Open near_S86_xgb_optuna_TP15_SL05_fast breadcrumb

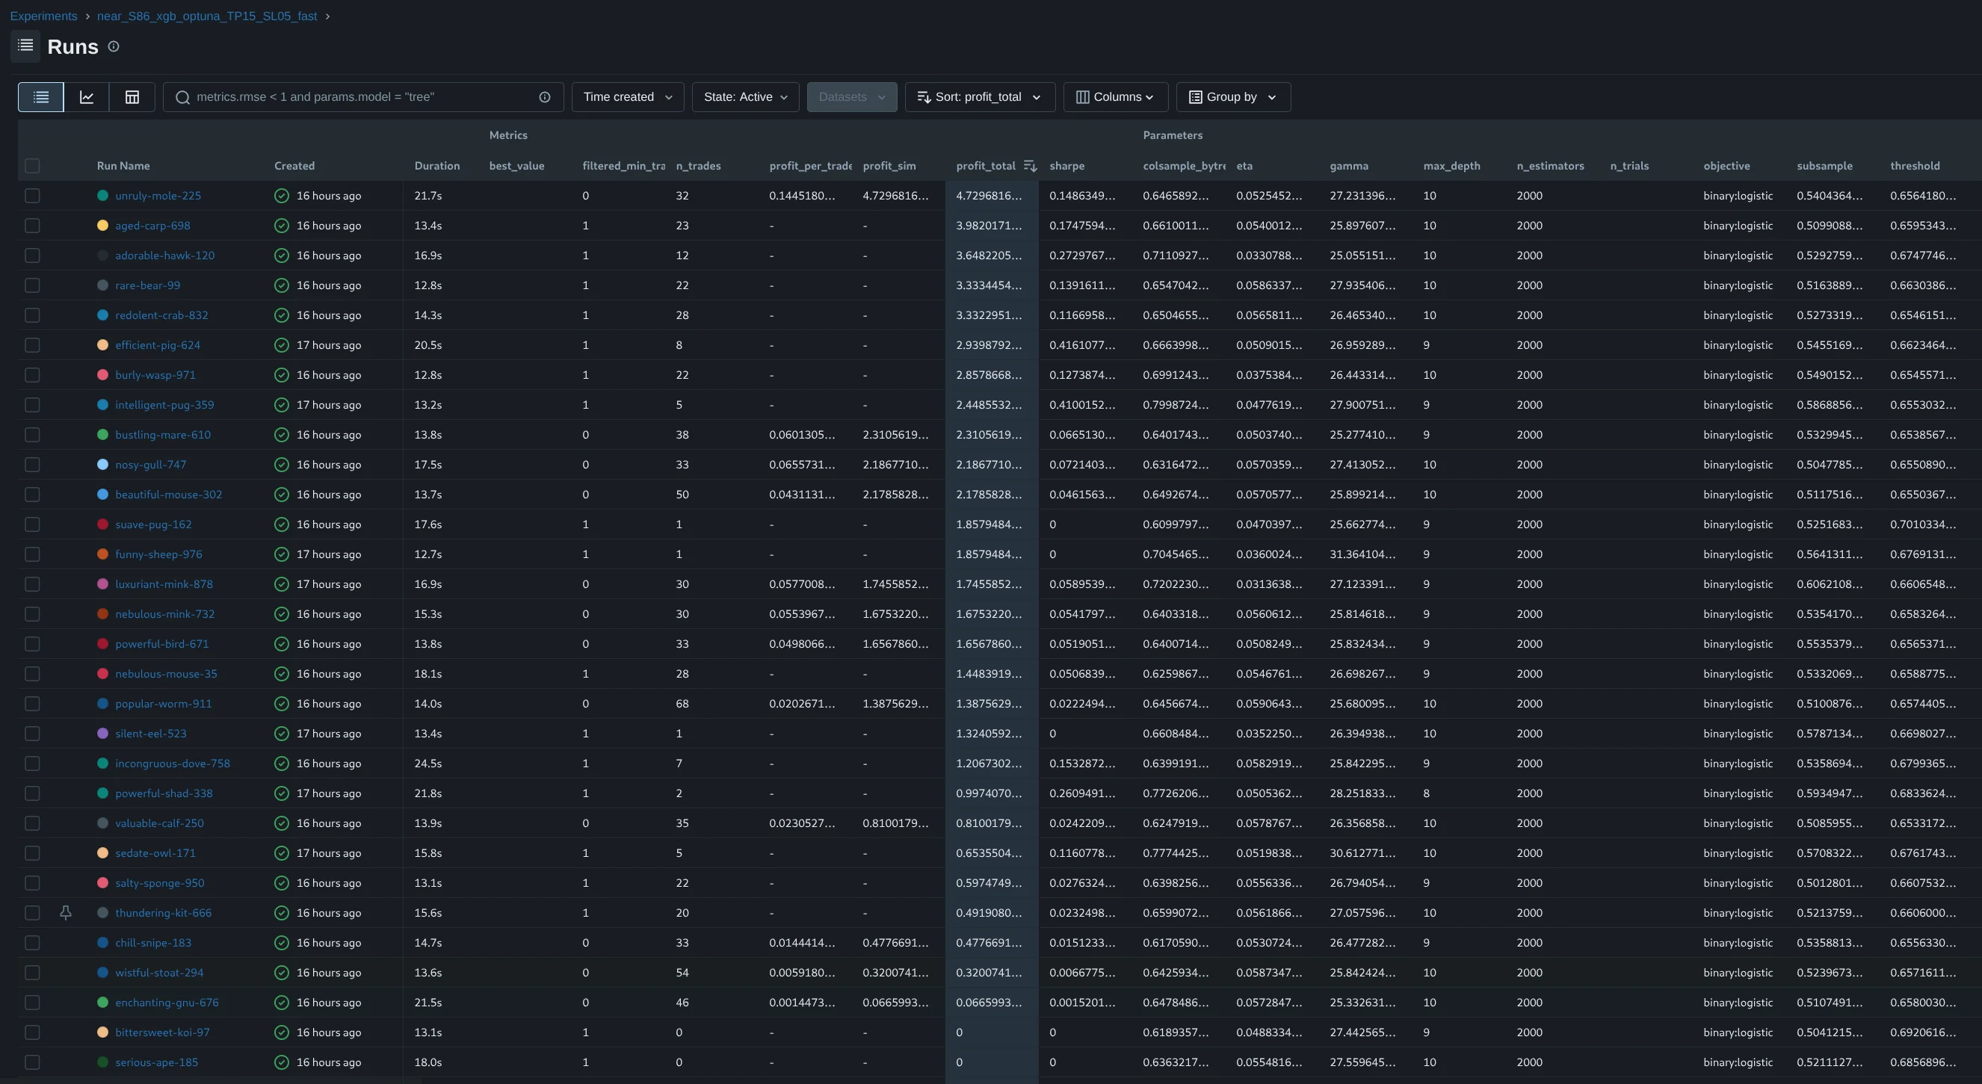207,16
